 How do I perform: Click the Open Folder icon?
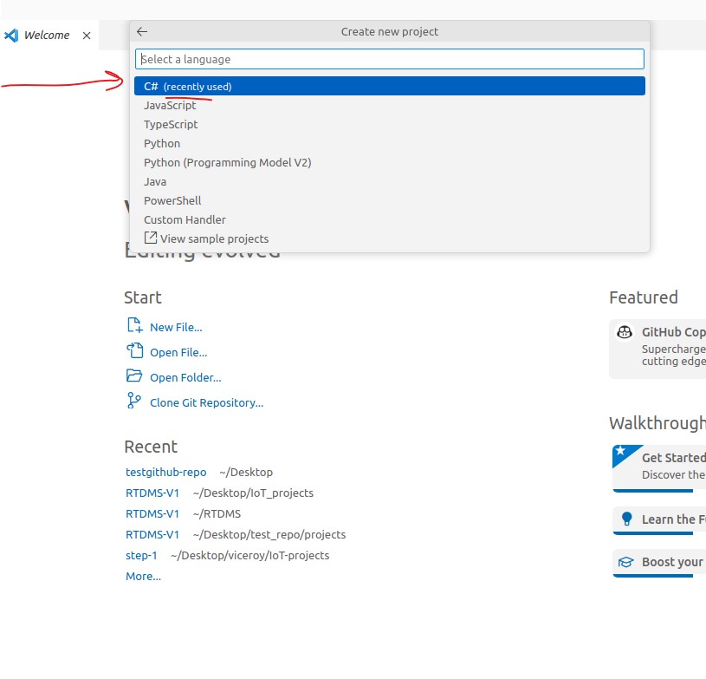pos(134,375)
